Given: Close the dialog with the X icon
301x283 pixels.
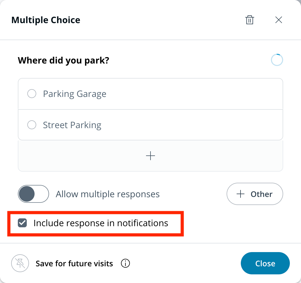Looking at the screenshot, I should click(x=279, y=20).
